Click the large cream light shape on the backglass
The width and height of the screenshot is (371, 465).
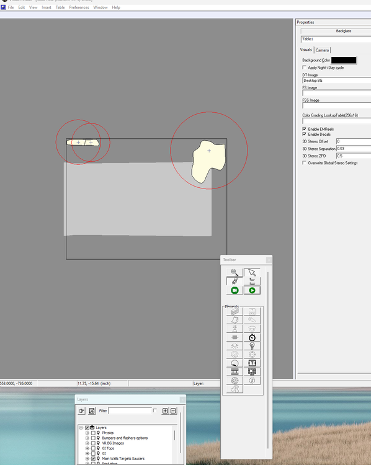[209, 162]
